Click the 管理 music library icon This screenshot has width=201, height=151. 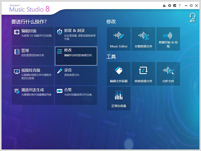pyautogui.click(x=17, y=52)
